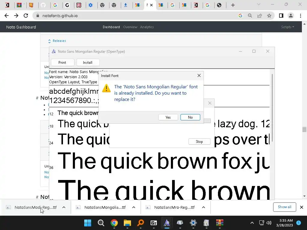This screenshot has width=307, height=230.
Task: Open the orange magnifier app in taskbar
Action: tap(141, 223)
